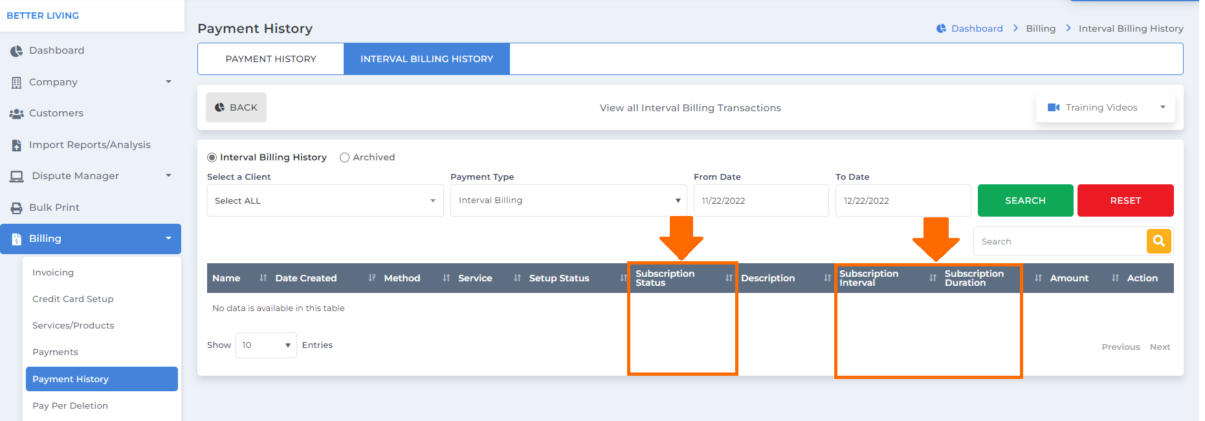The image size is (1205, 421).
Task: Switch to Interval Billing History tab
Action: 426,59
